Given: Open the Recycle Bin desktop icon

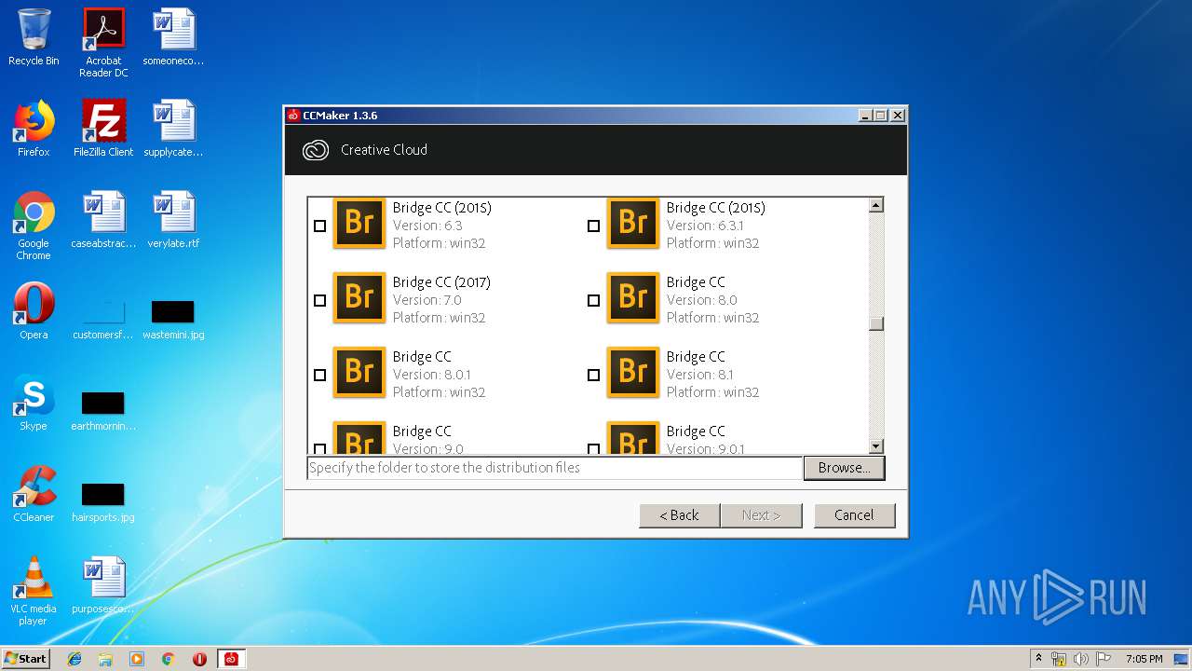Looking at the screenshot, I should (x=34, y=37).
